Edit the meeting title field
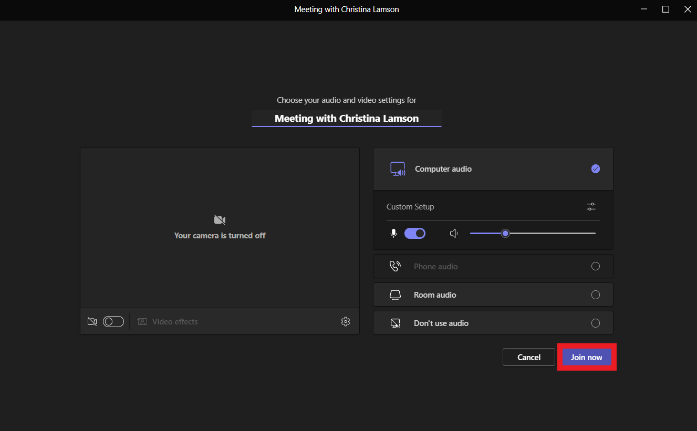697x431 pixels. pyautogui.click(x=347, y=118)
